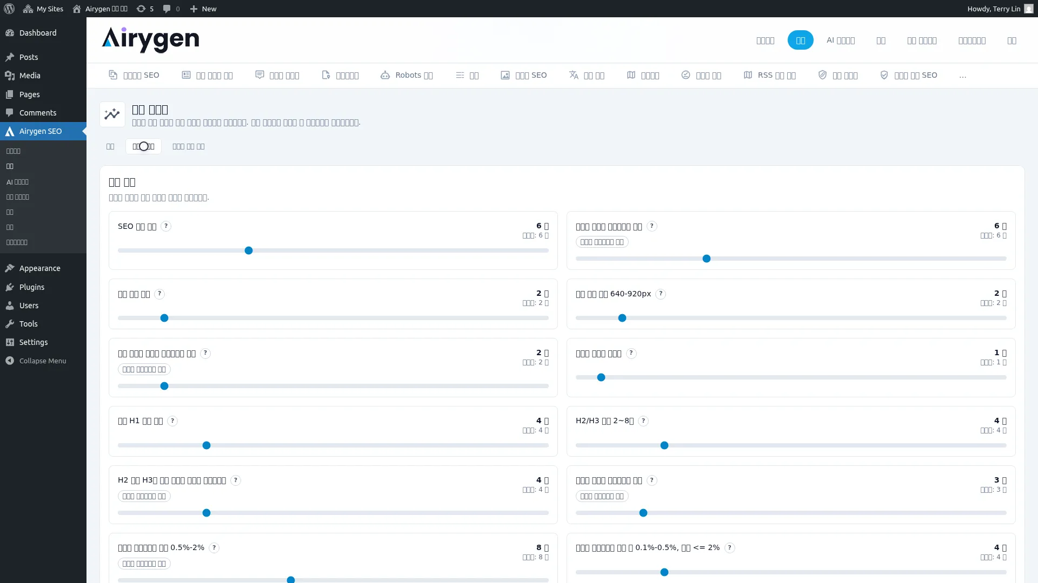Show help for the H1 setting
The height and width of the screenshot is (583, 1038).
pyautogui.click(x=172, y=421)
